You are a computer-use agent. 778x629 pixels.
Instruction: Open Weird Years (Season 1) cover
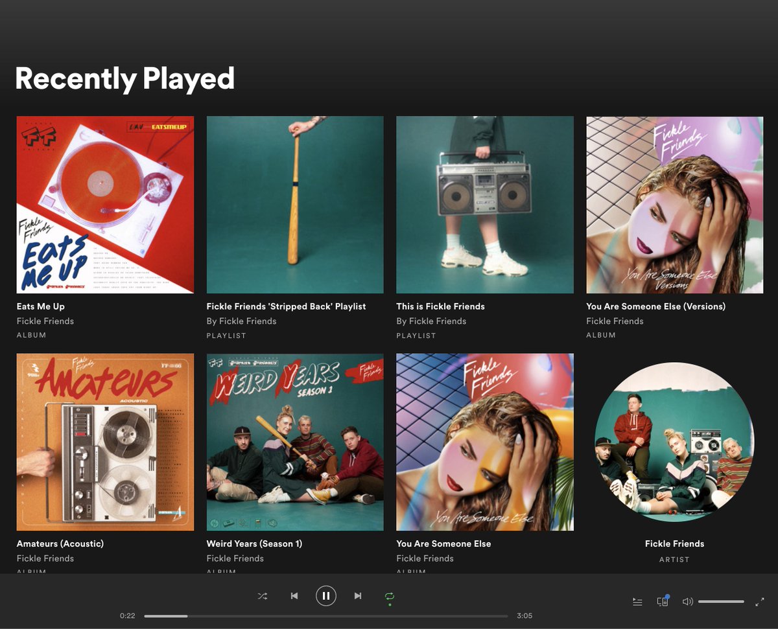click(295, 442)
